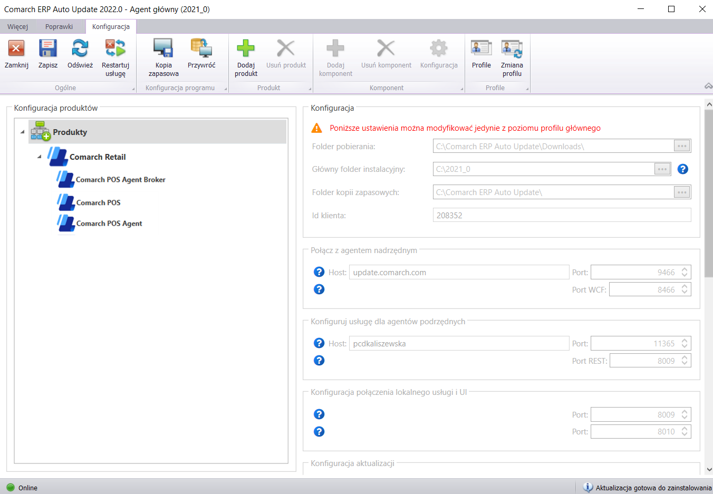The height and width of the screenshot is (494, 713).
Task: Browse for Główny folder instalacyjny ellipsis button
Action: pos(662,169)
